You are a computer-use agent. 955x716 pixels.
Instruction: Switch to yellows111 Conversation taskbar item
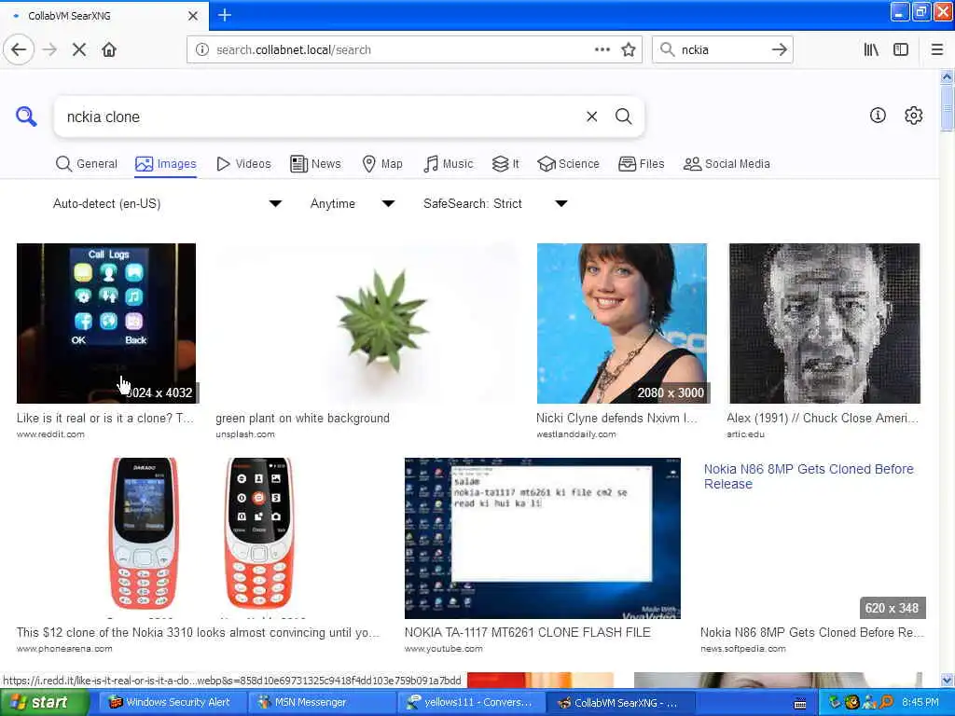469,703
